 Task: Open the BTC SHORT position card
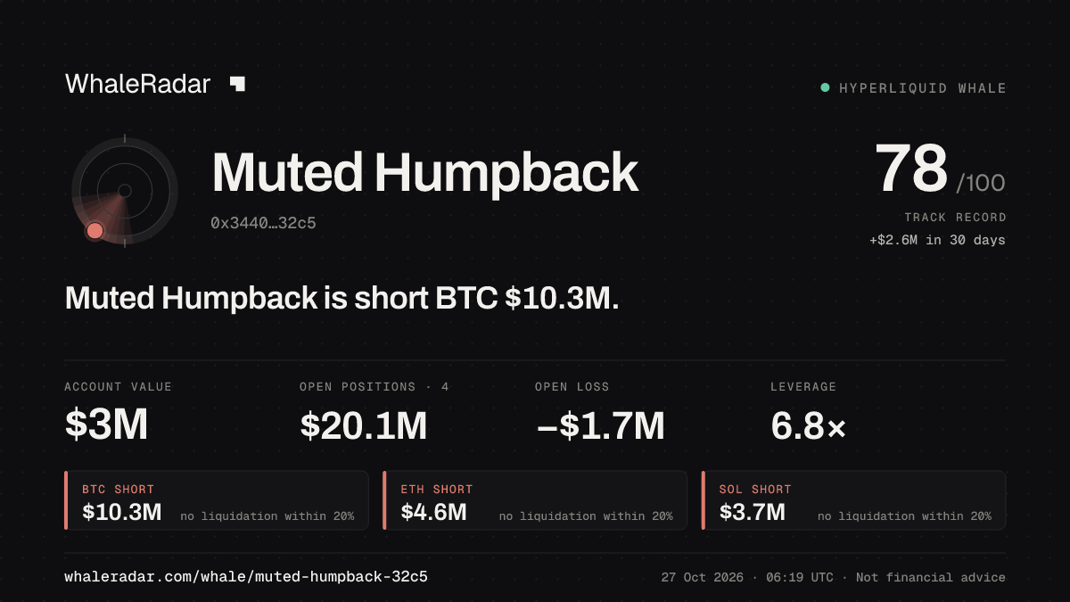click(x=217, y=500)
